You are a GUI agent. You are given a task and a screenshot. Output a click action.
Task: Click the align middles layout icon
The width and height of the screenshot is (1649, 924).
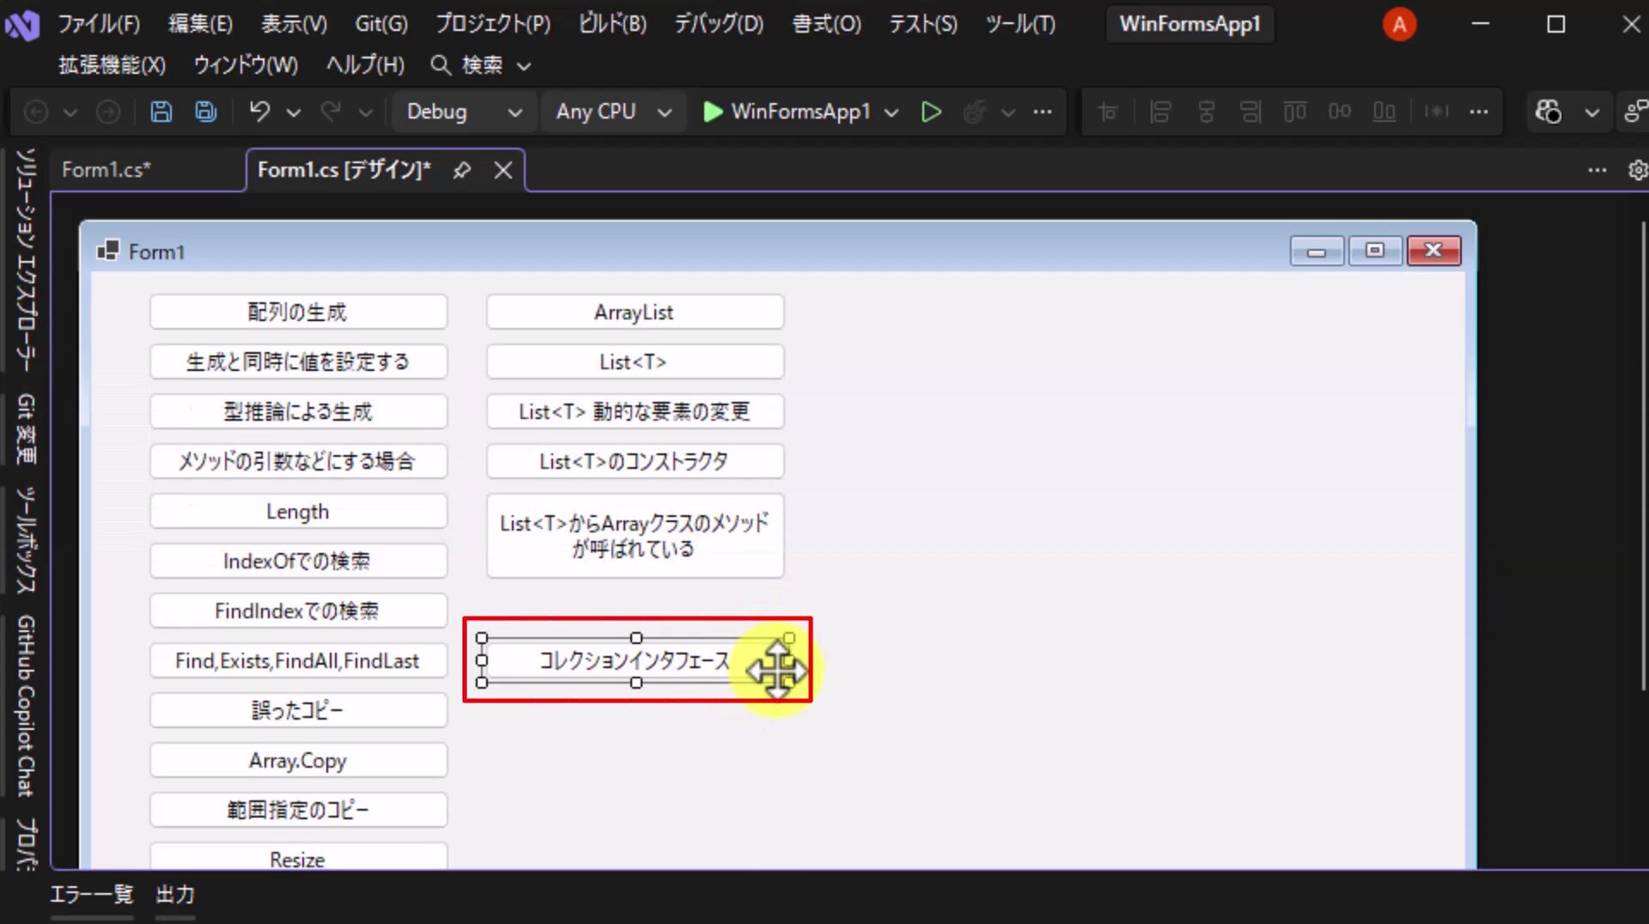point(1340,112)
